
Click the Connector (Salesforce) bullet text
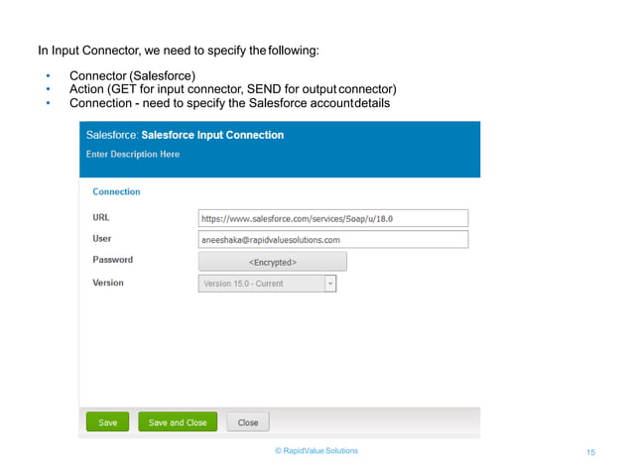tap(132, 76)
